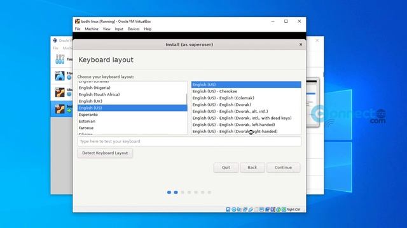This screenshot has height=228, width=407.
Task: Select the running bodhi VM icon in Manager
Action: (x=60, y=109)
